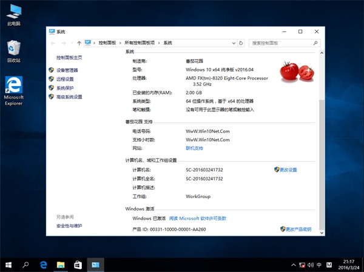Open clock showing 21:17
364x272 pixels.
click(x=349, y=265)
